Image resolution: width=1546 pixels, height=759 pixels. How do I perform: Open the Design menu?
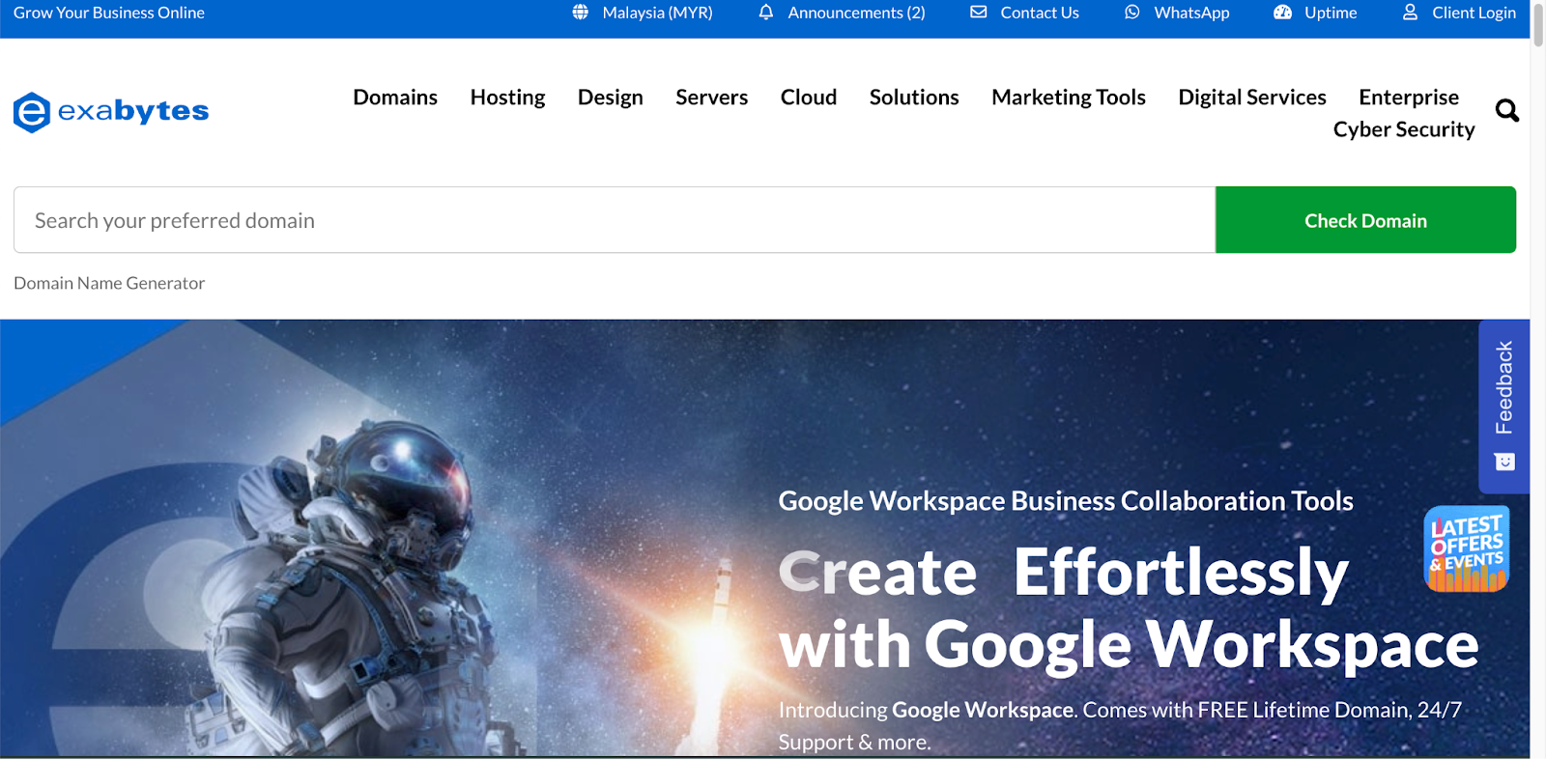611,98
